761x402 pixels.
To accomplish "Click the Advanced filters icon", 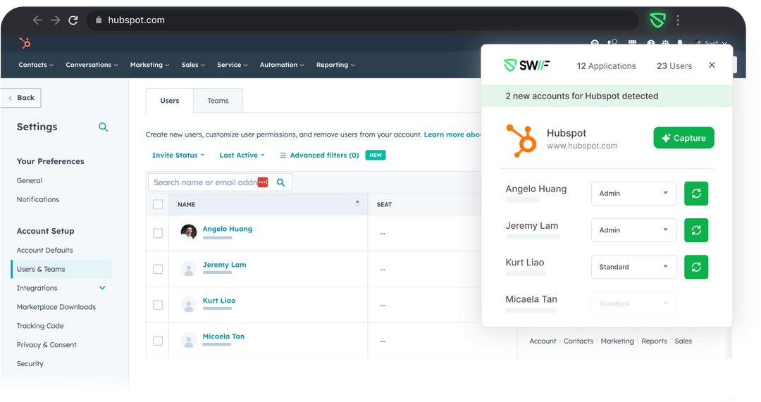I will [x=283, y=155].
